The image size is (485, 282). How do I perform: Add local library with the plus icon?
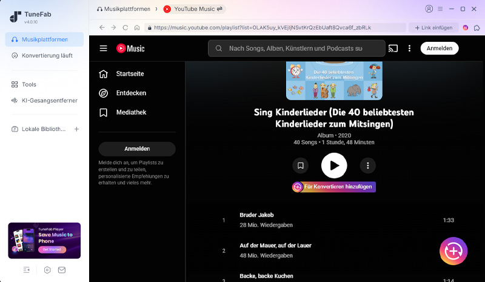(x=77, y=129)
